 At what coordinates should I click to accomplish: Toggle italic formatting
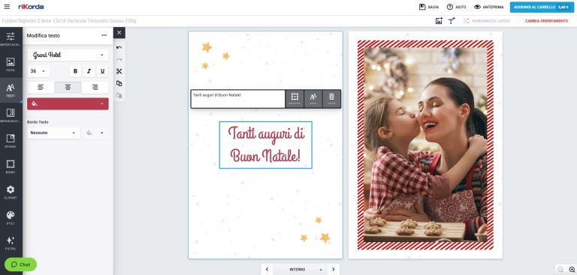pyautogui.click(x=89, y=71)
